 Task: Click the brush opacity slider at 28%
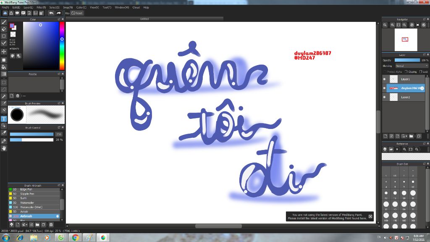[x=31, y=139]
